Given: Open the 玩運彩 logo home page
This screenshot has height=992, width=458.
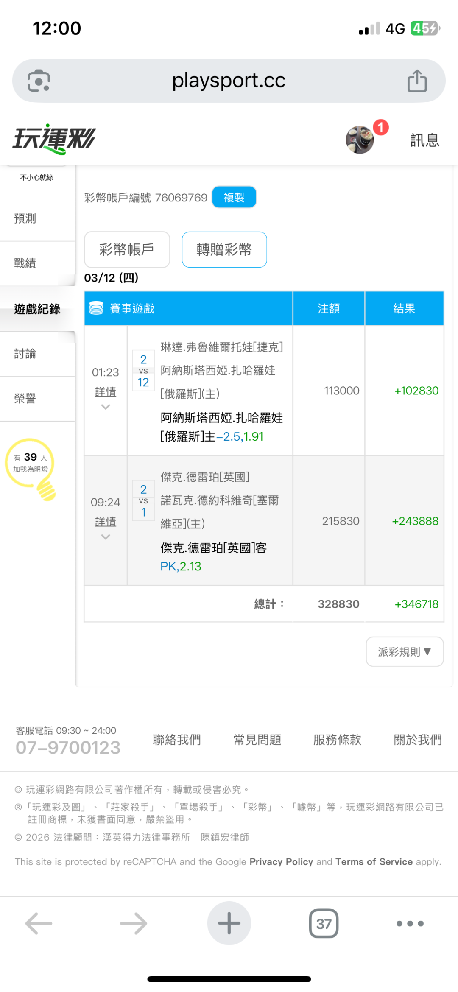Looking at the screenshot, I should pyautogui.click(x=54, y=139).
